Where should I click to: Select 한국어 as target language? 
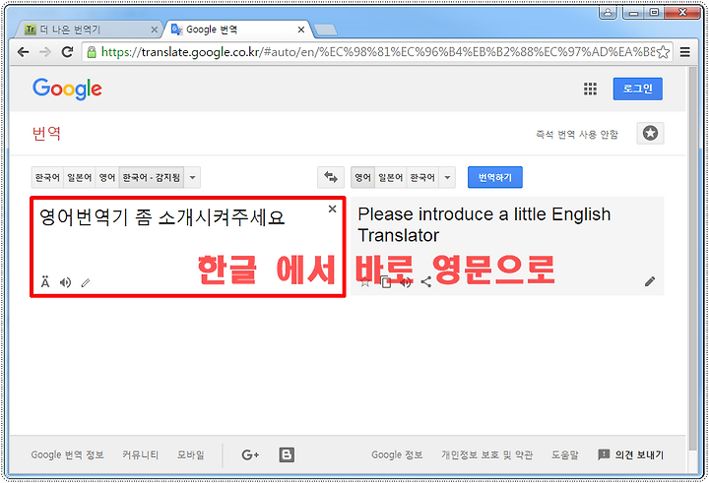(422, 178)
